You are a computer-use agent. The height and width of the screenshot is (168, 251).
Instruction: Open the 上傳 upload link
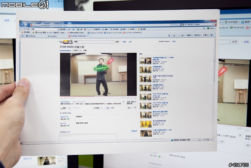pos(130,42)
